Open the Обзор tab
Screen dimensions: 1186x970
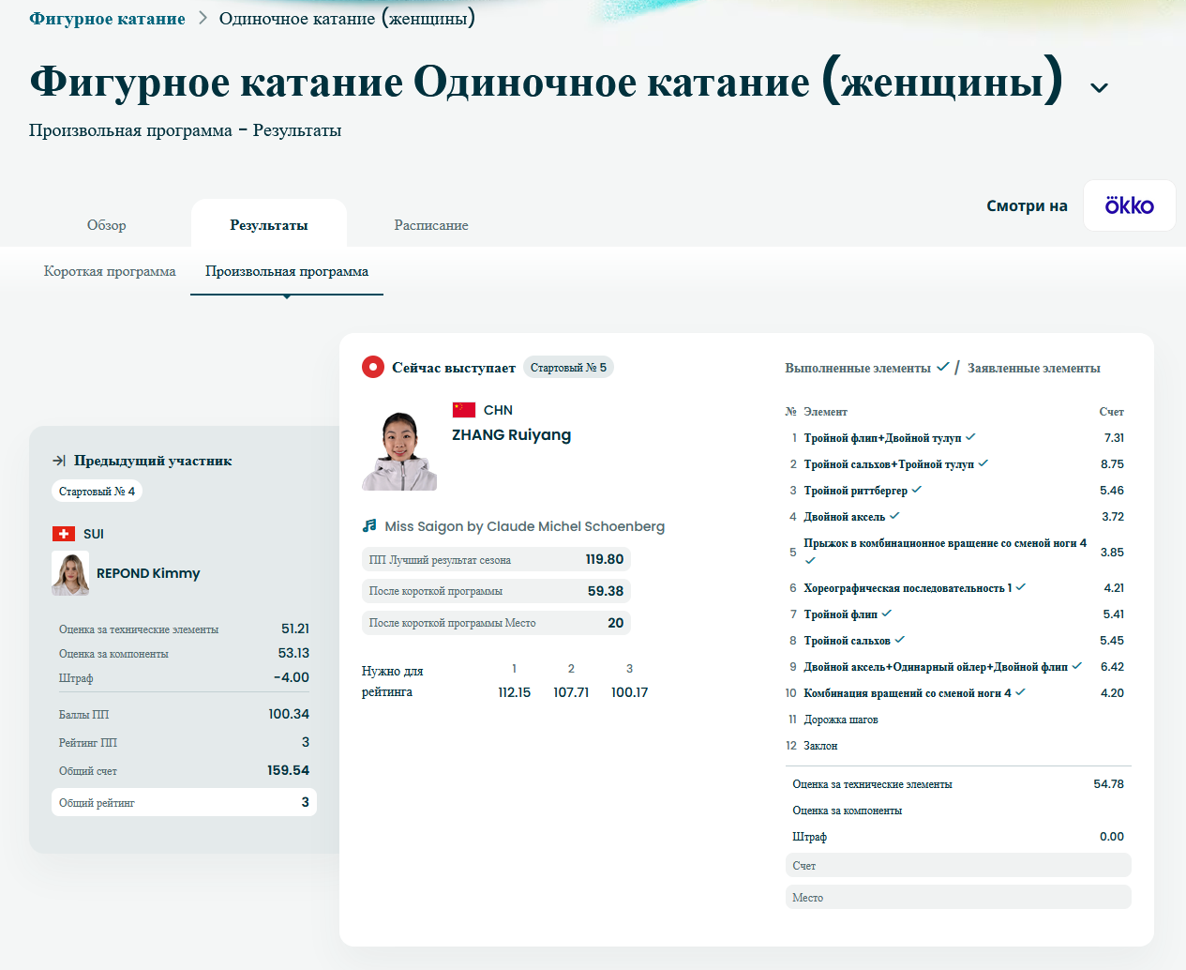point(107,225)
